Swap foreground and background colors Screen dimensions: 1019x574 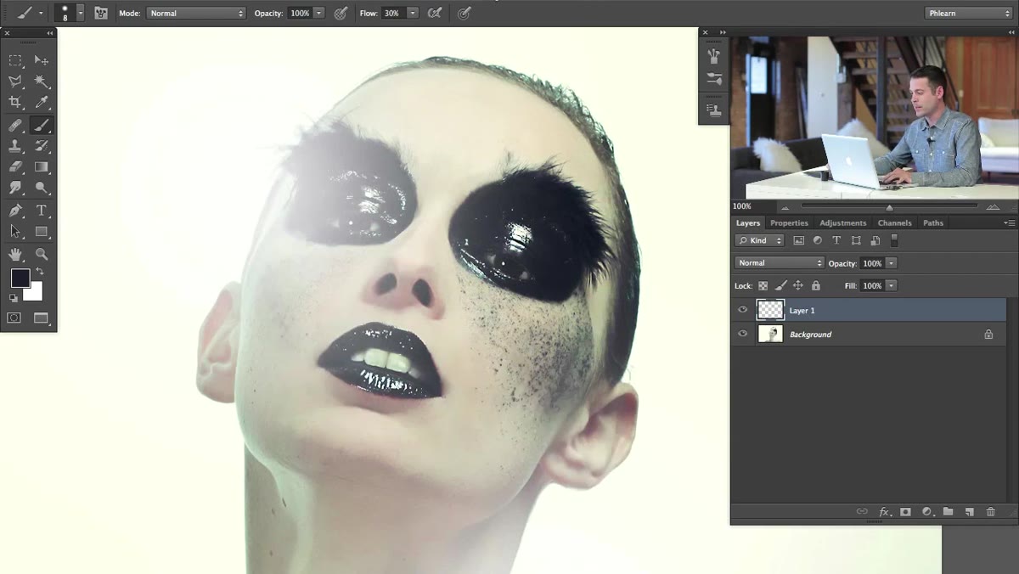pos(40,272)
